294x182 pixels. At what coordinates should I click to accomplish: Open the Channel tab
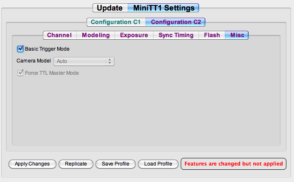coord(60,35)
